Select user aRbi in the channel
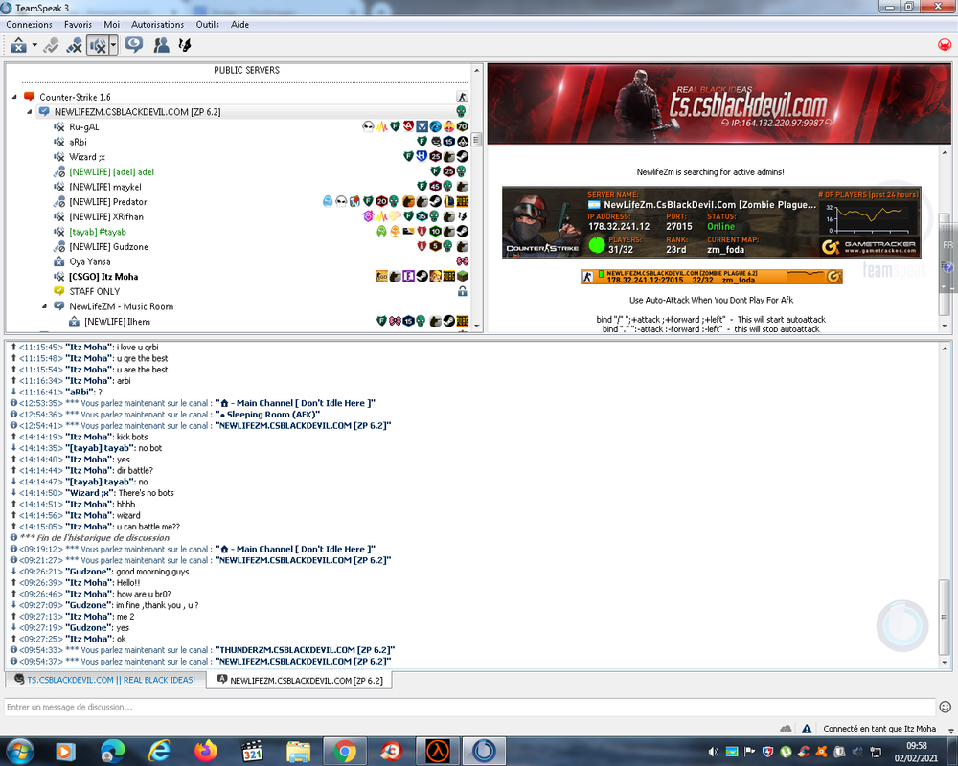958x766 pixels. 78,142
